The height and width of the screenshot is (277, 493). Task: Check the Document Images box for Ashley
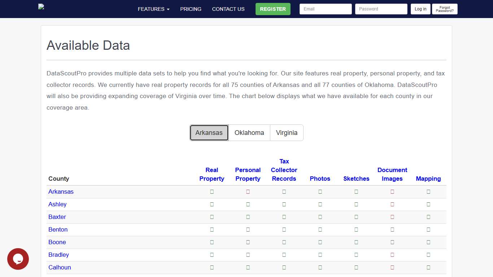tap(392, 204)
